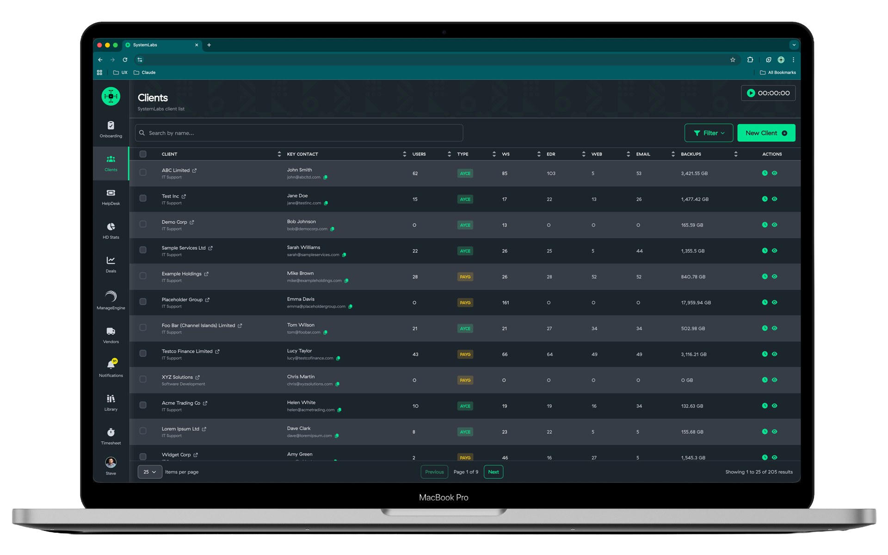
Task: Switch to the SystemLabs browser tab
Action: 145,45
